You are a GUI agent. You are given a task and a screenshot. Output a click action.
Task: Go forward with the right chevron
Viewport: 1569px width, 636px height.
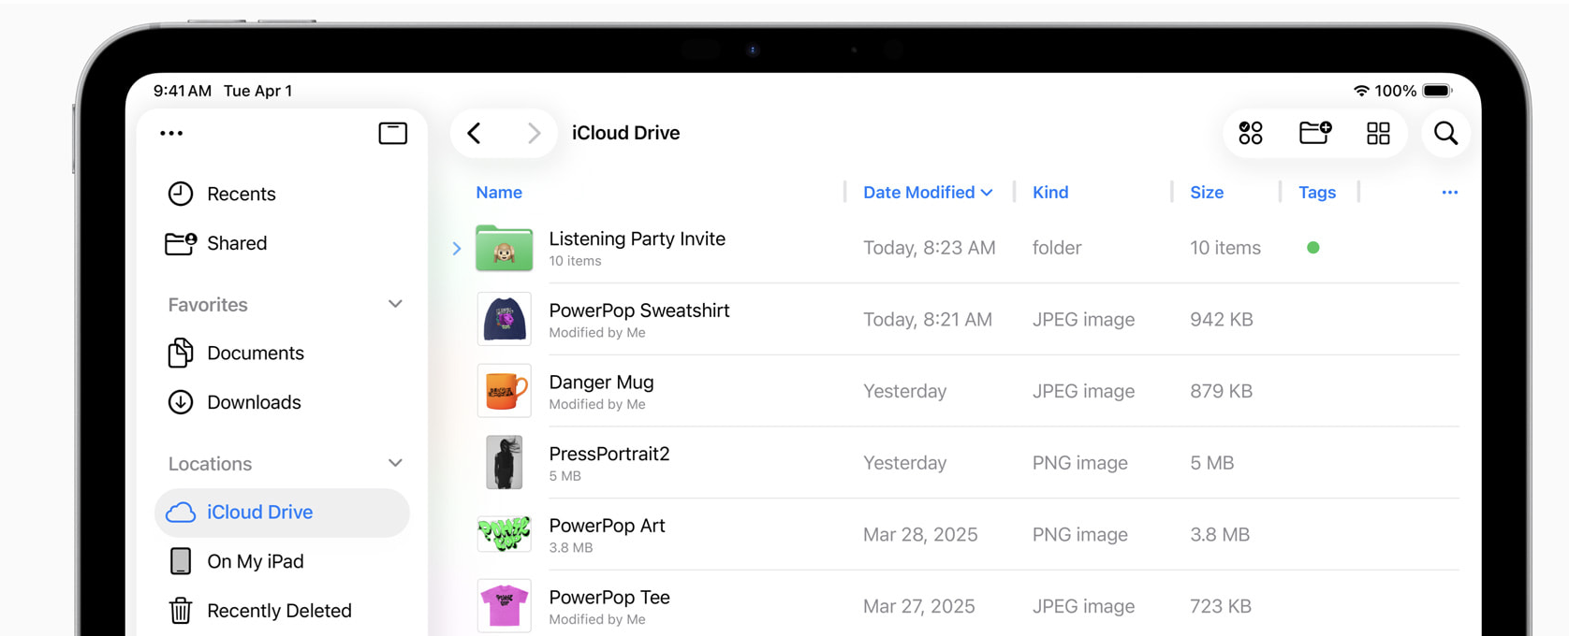tap(534, 133)
